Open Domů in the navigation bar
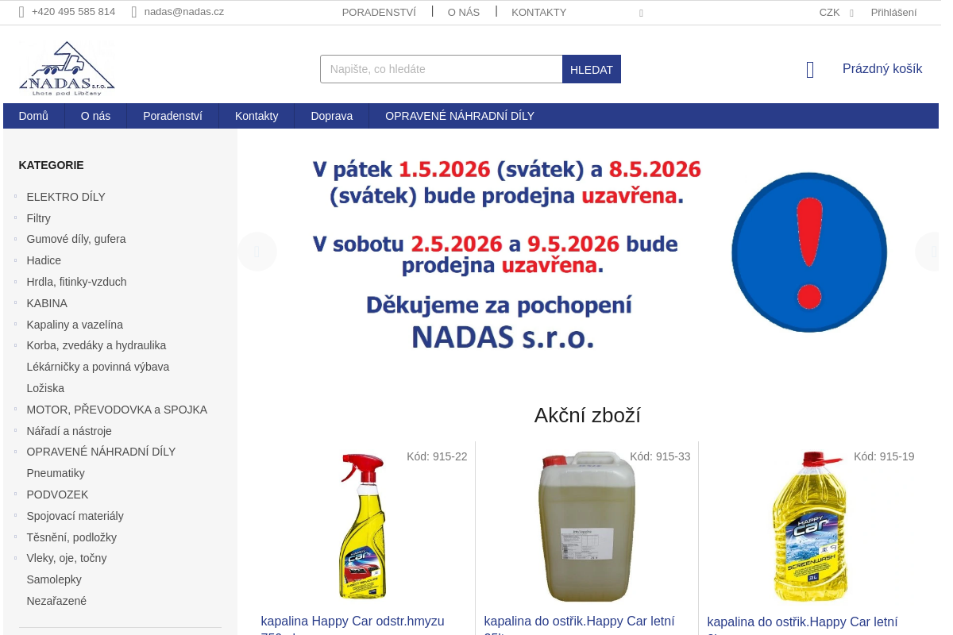 pyautogui.click(x=33, y=116)
